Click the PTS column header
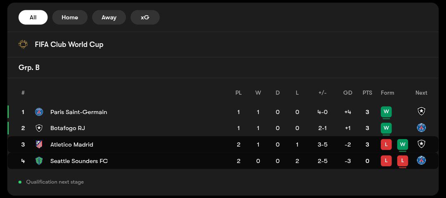Image resolution: width=446 pixels, height=198 pixels. click(x=367, y=93)
